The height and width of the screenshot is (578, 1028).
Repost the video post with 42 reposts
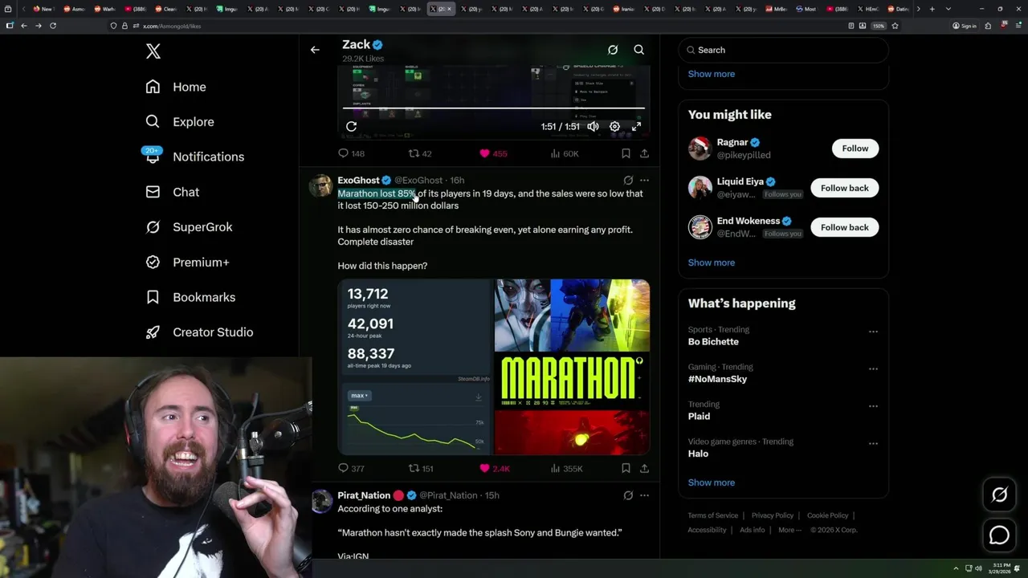click(420, 153)
